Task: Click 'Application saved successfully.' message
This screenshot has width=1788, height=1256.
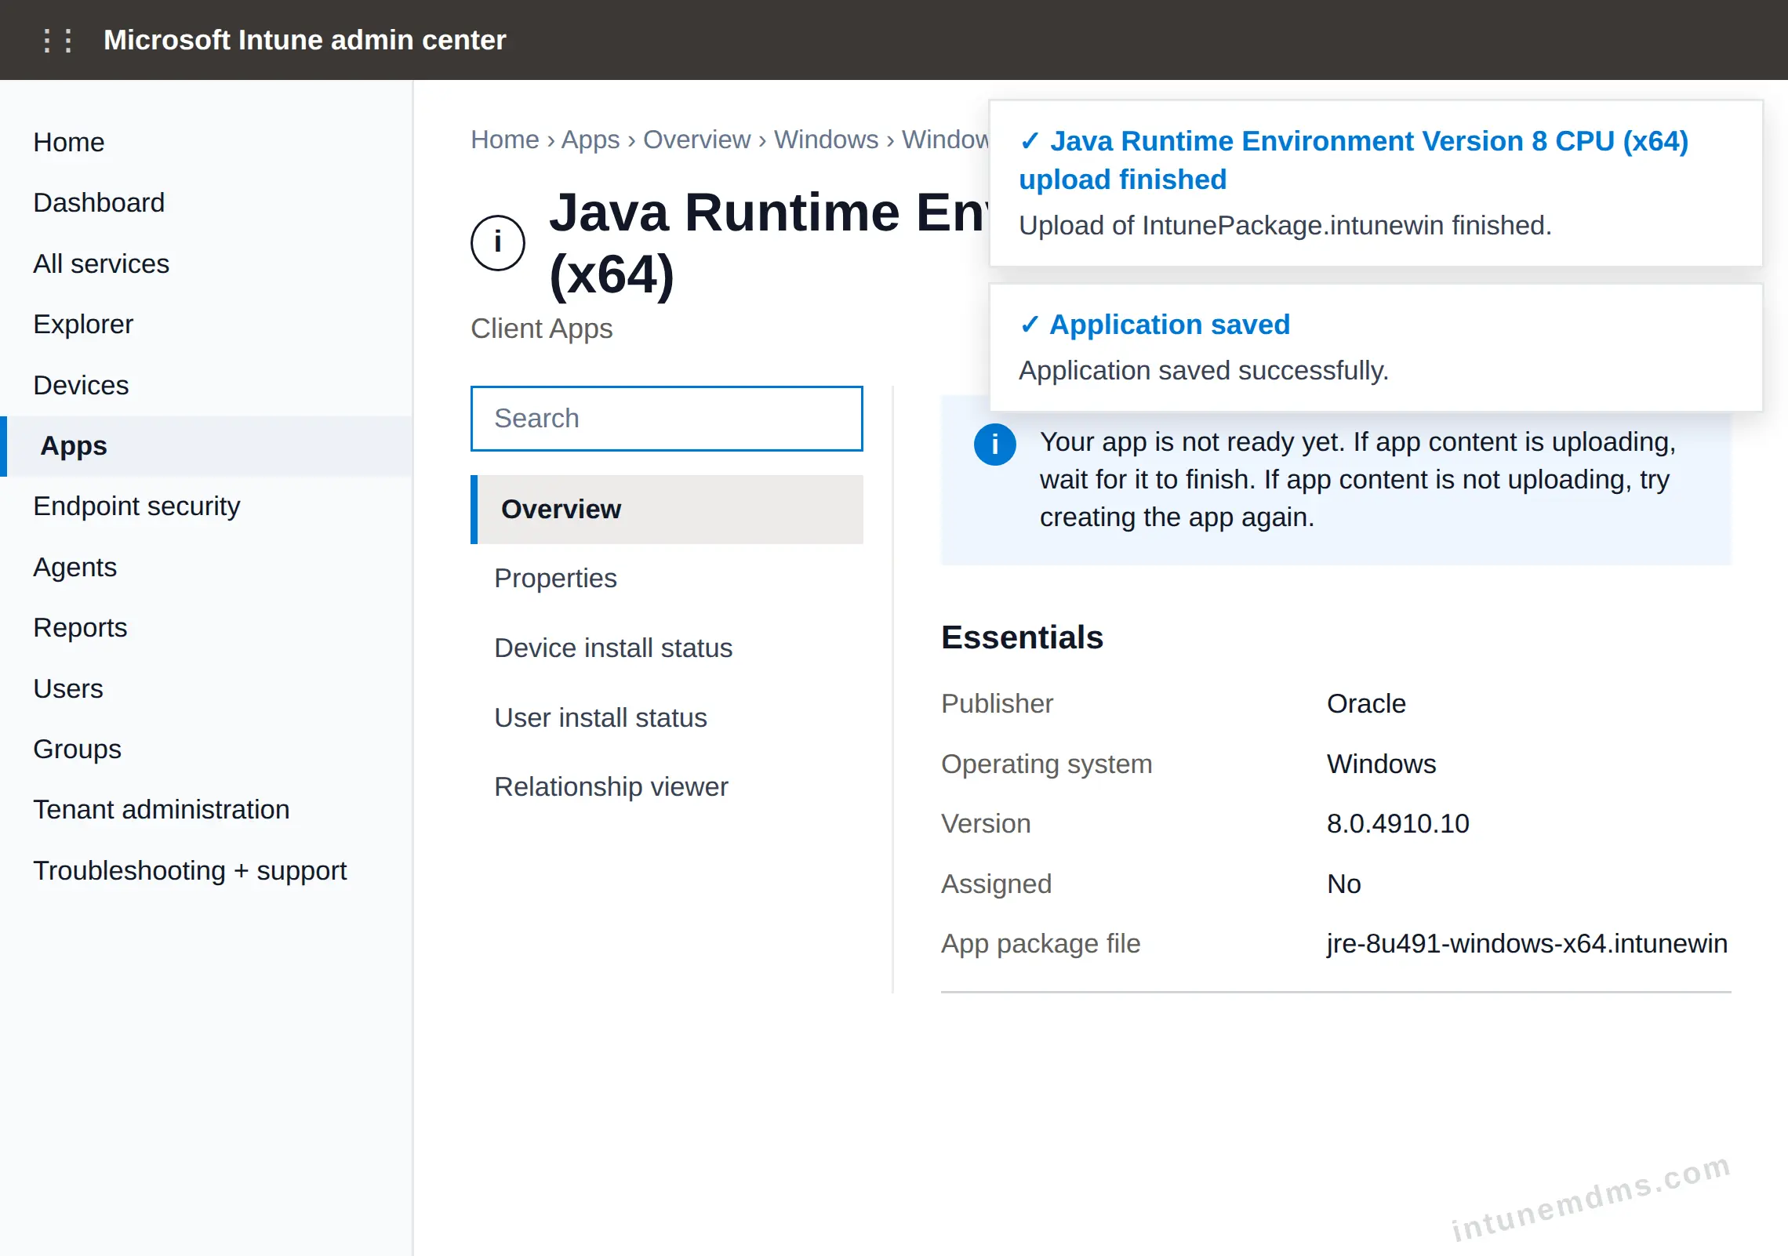Action: [1203, 371]
